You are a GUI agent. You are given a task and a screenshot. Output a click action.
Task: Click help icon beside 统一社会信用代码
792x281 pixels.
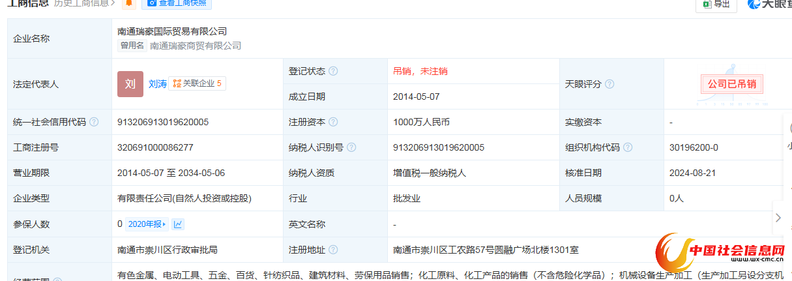click(94, 122)
